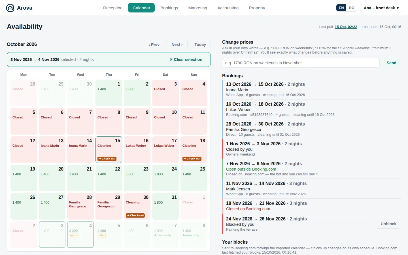Click the Check-out badge on October 30
408x255 pixels.
(135, 215)
